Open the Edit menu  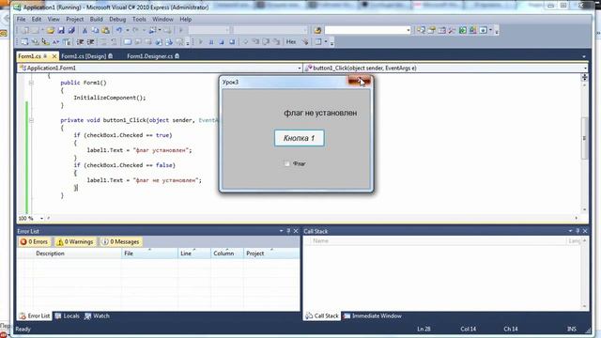(37, 19)
